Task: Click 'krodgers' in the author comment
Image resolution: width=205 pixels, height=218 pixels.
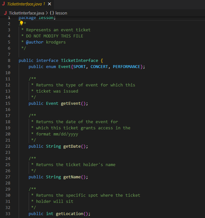Action: [x=56, y=42]
